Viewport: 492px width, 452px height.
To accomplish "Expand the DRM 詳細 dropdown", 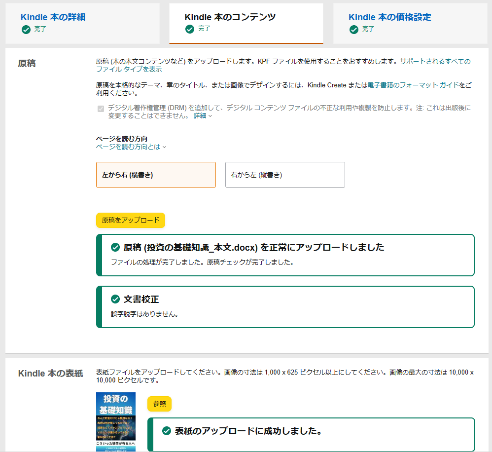I will point(203,115).
